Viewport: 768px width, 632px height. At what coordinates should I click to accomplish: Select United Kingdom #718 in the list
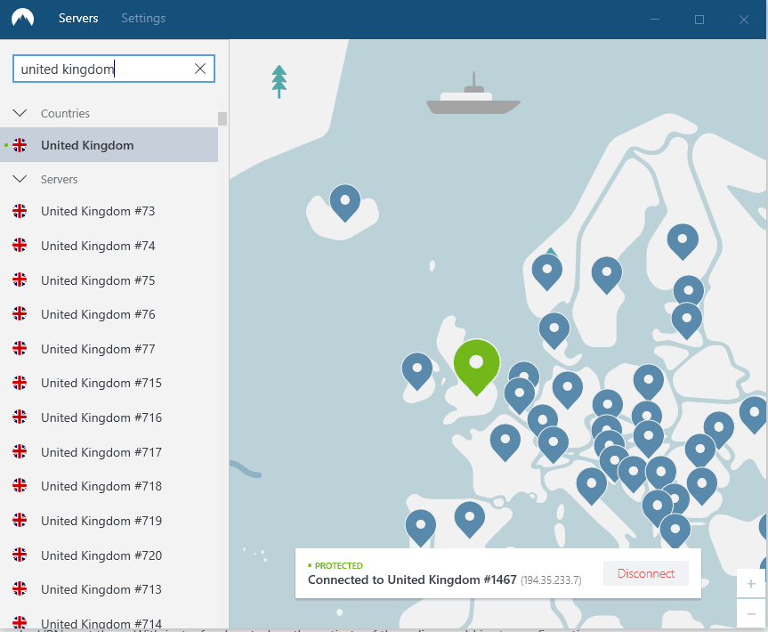[109, 486]
